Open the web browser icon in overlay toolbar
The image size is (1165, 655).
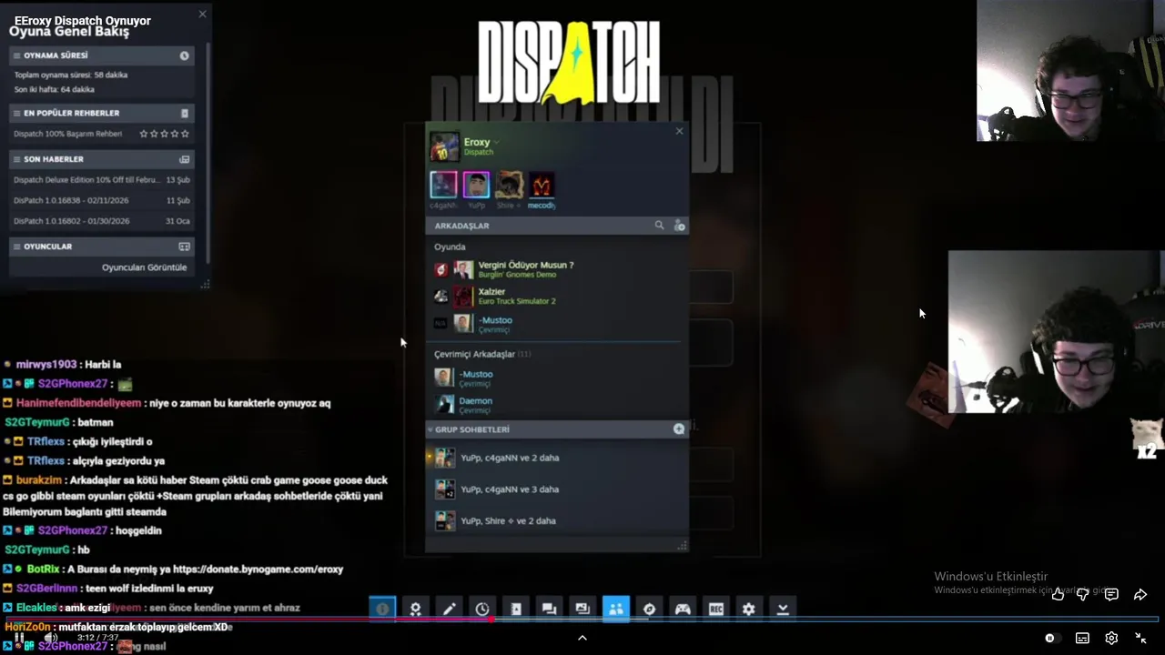[x=649, y=610]
